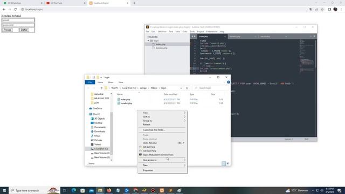Open the Share ribbon tab in File Explorer
This screenshot has width=345, height=194.
pyautogui.click(x=111, y=82)
